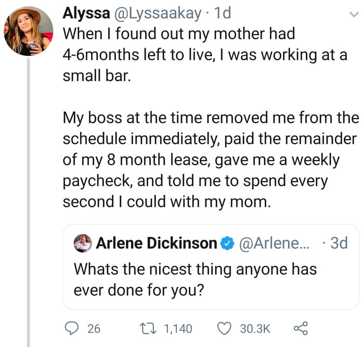Screen dimensions: 364x347
Task: Click the 30.3K likes count
Action: (x=255, y=328)
